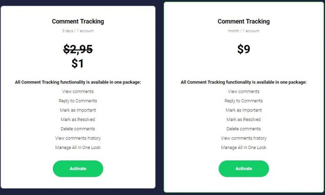Click 'Mark as Important' in the 3-day plan
Viewport: 325px width, 195px height.
pyautogui.click(x=78, y=110)
